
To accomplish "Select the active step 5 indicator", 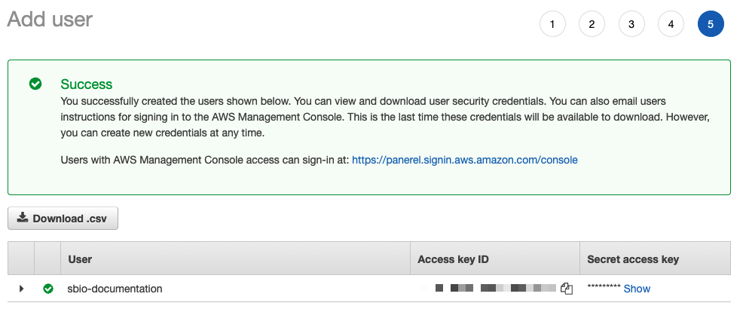I will pyautogui.click(x=711, y=24).
